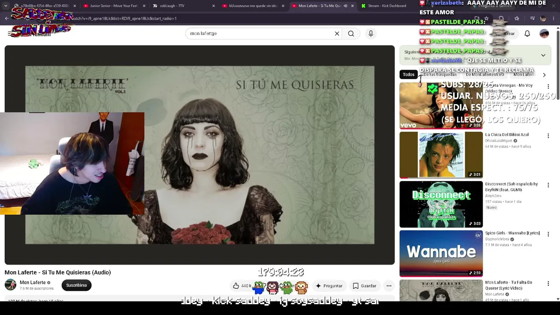560x315 pixels.
Task: Open options for Spice Girls Wannabe
Action: [548, 234]
